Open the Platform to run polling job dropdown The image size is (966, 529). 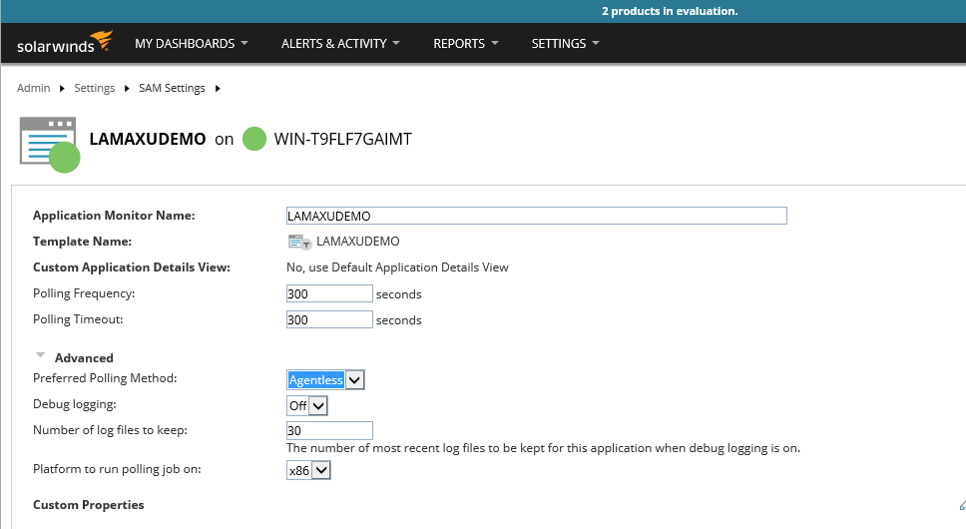[308, 470]
